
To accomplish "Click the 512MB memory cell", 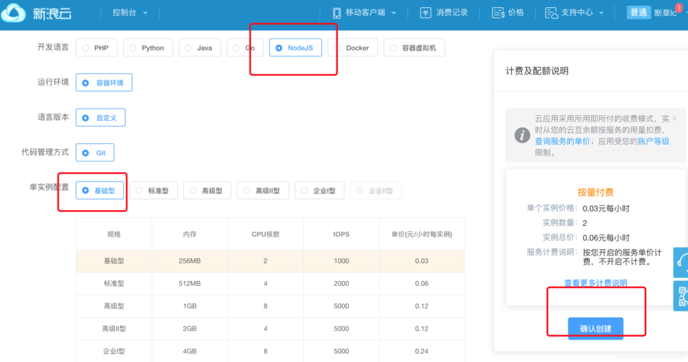I will (x=189, y=284).
